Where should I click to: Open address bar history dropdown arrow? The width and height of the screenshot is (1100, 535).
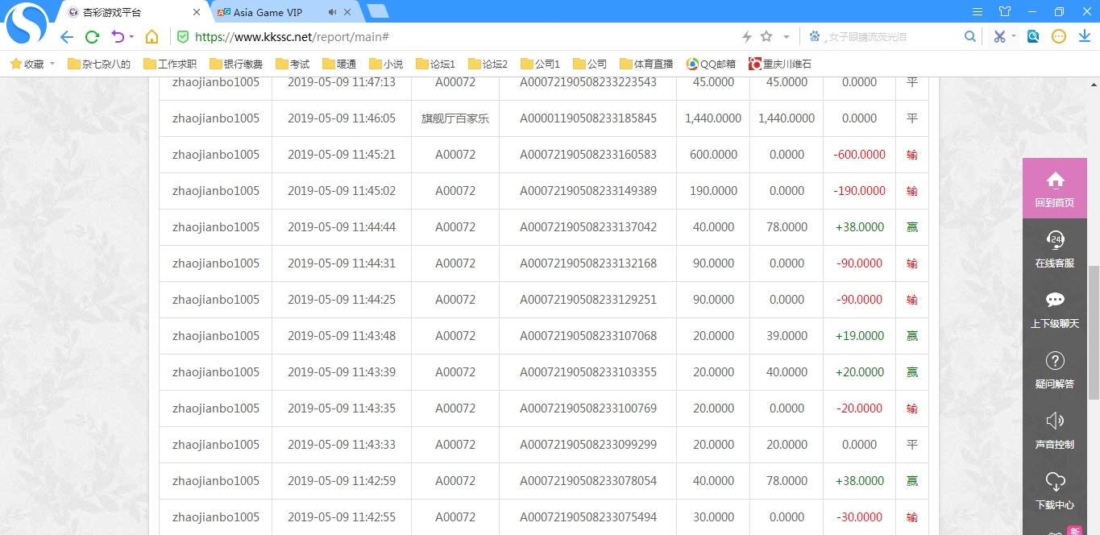point(787,37)
